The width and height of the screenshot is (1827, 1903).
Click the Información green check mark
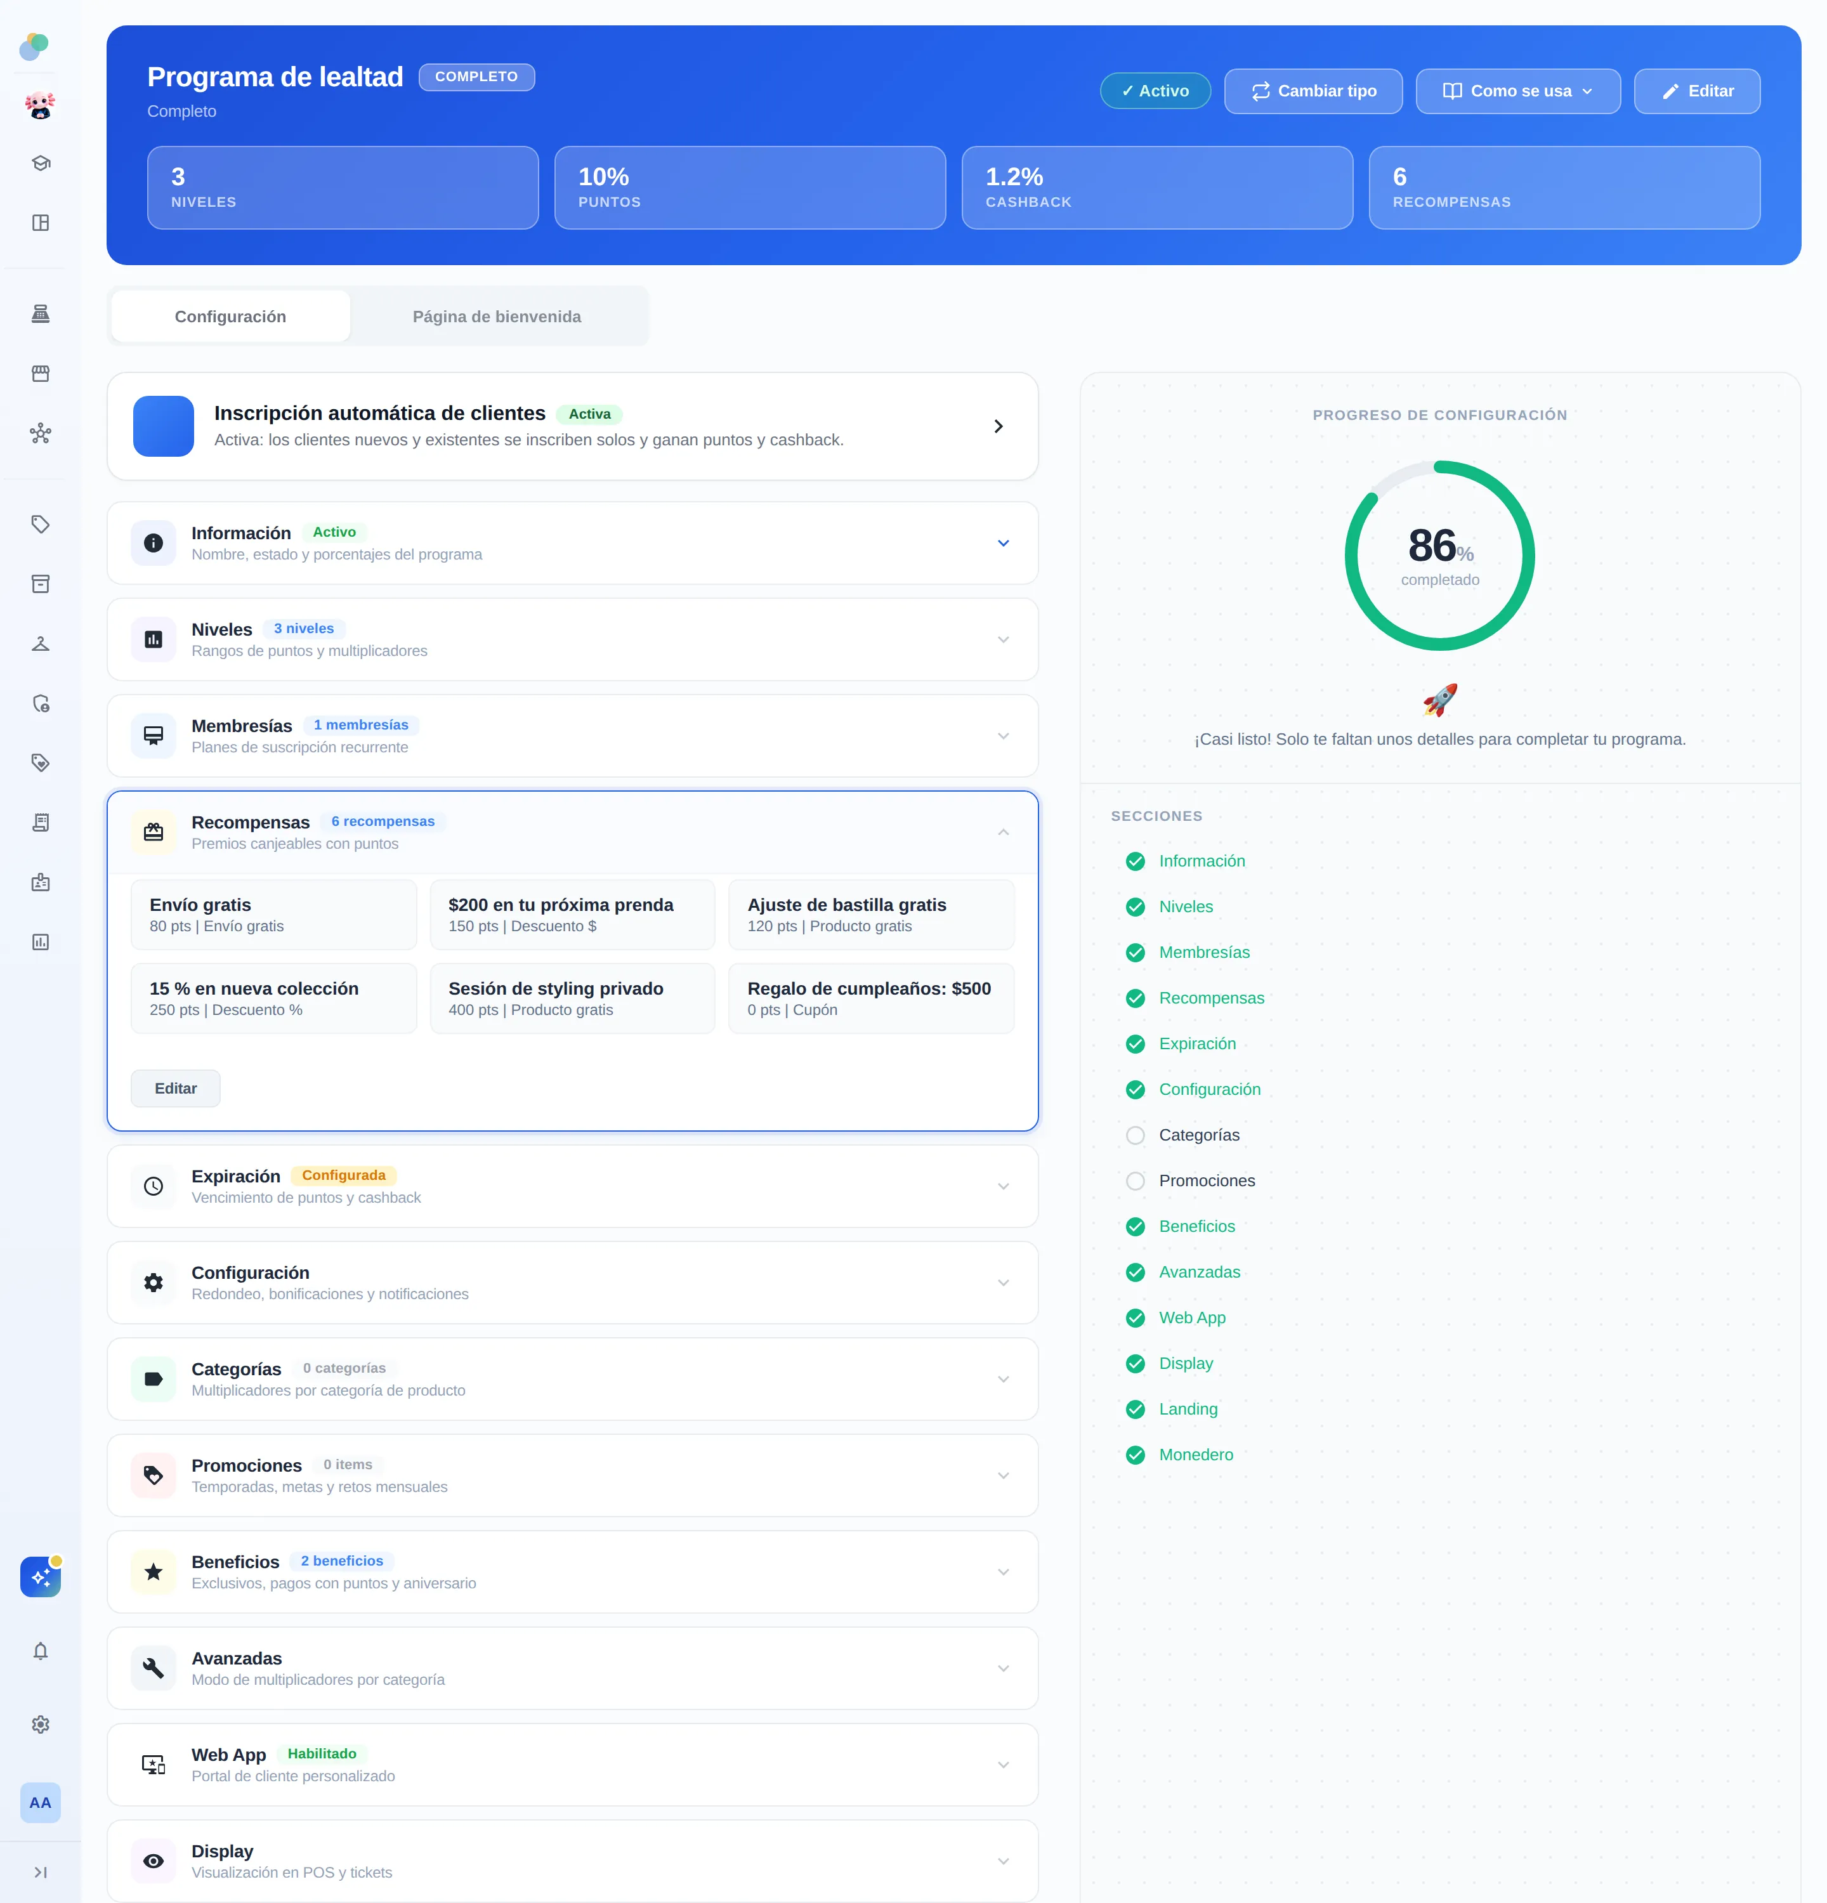pyautogui.click(x=1135, y=861)
